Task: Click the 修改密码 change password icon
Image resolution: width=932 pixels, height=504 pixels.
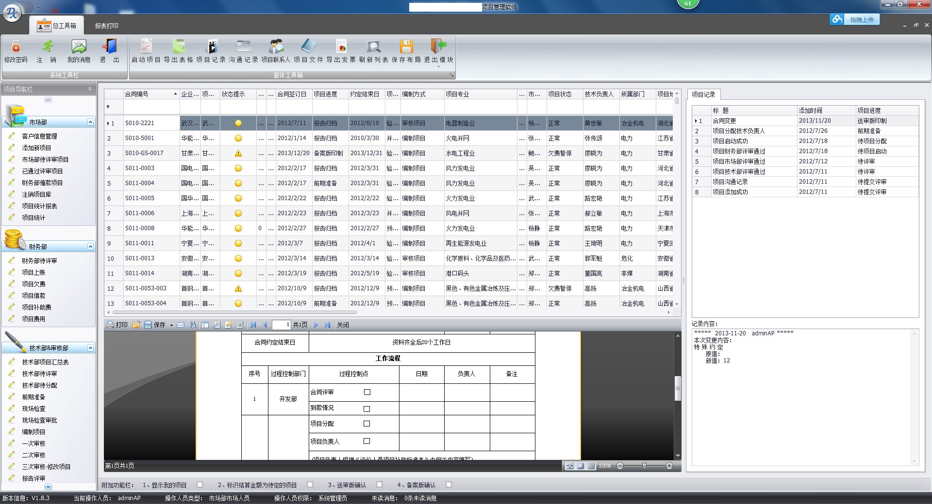Action: click(x=16, y=47)
